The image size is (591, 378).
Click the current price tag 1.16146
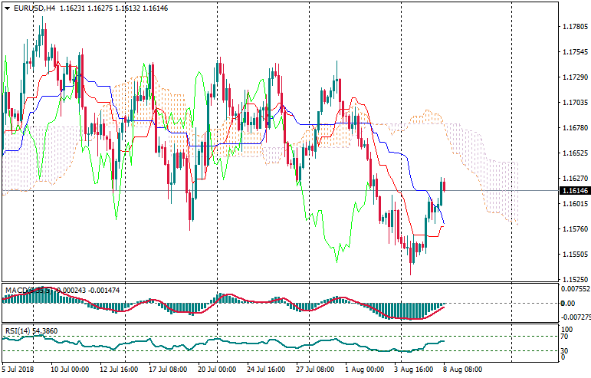[574, 190]
